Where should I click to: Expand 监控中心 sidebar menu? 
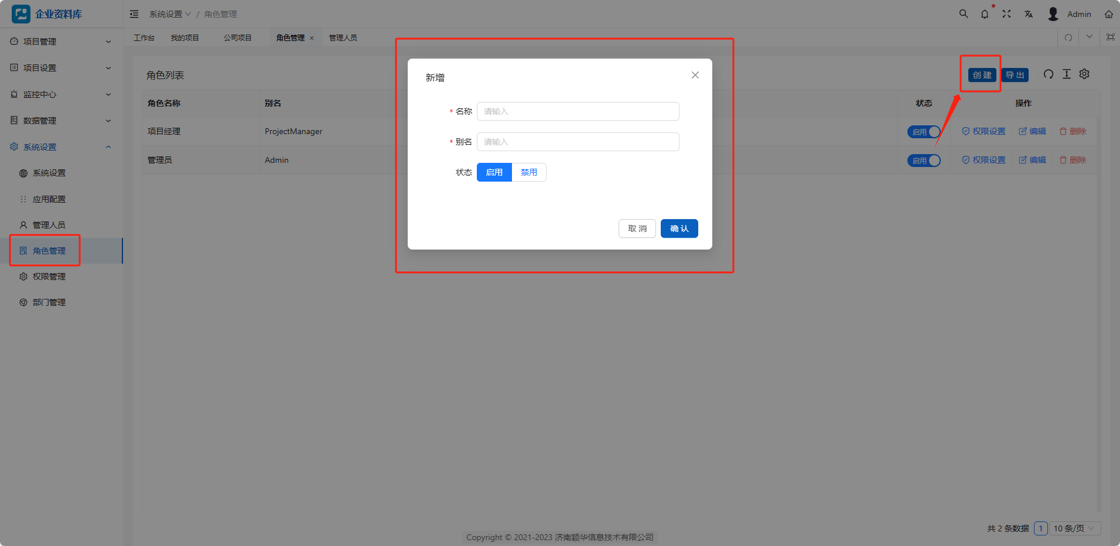pyautogui.click(x=61, y=94)
